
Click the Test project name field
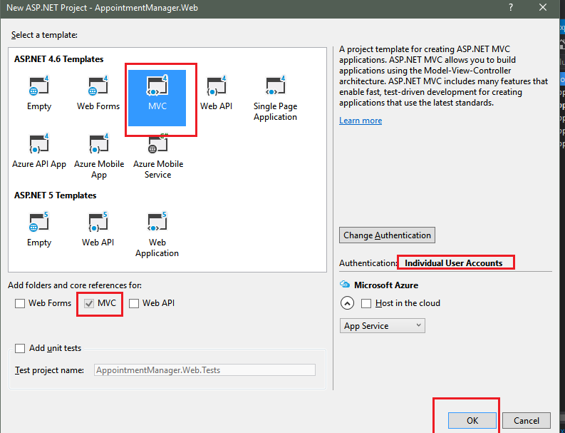(204, 370)
